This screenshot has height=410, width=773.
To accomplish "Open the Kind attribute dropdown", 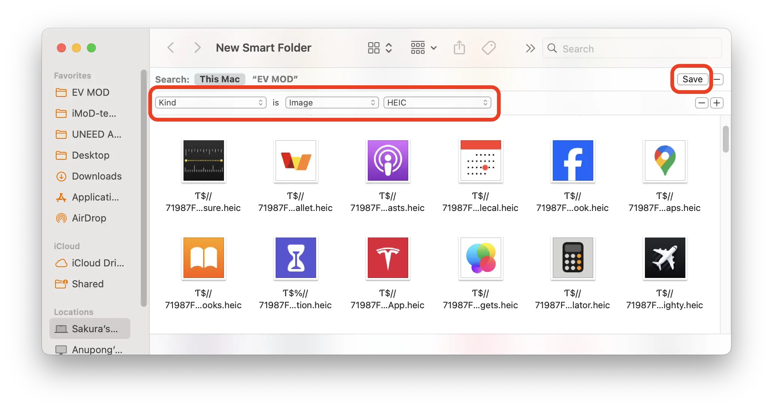I will (210, 102).
